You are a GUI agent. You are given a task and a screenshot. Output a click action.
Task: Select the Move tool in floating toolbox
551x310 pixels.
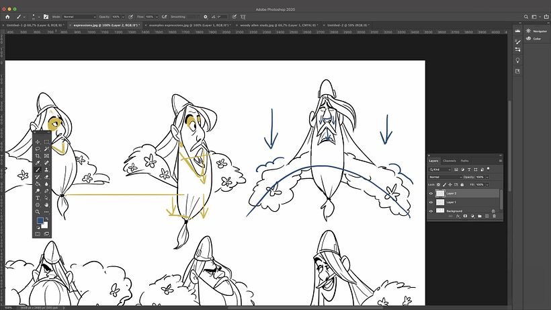[x=38, y=142]
